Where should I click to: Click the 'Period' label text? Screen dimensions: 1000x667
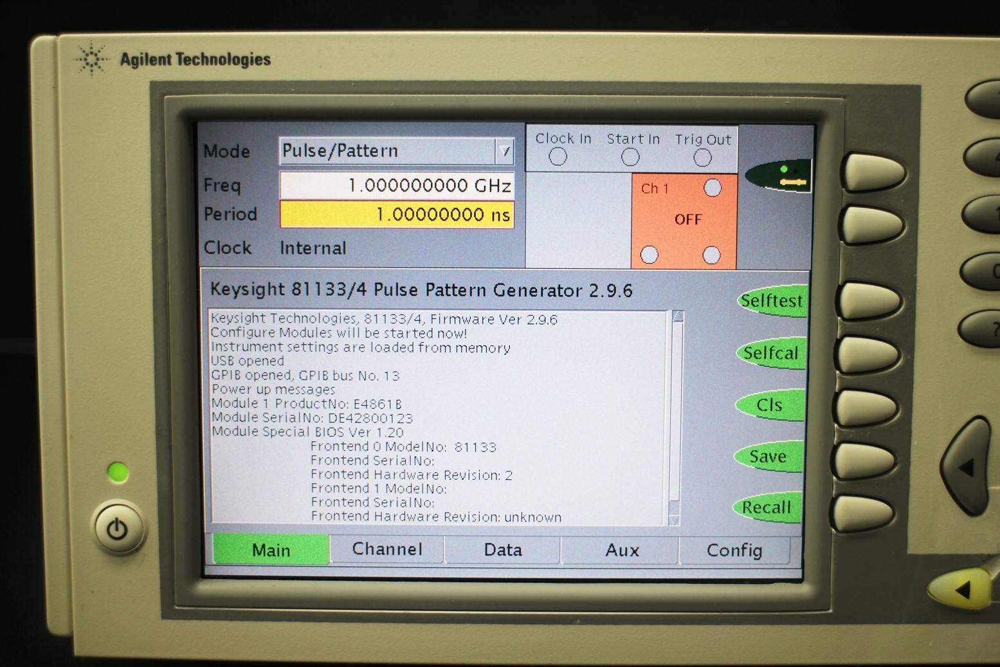(x=230, y=214)
